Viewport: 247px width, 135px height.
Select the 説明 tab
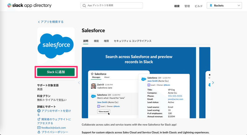coord(86,41)
